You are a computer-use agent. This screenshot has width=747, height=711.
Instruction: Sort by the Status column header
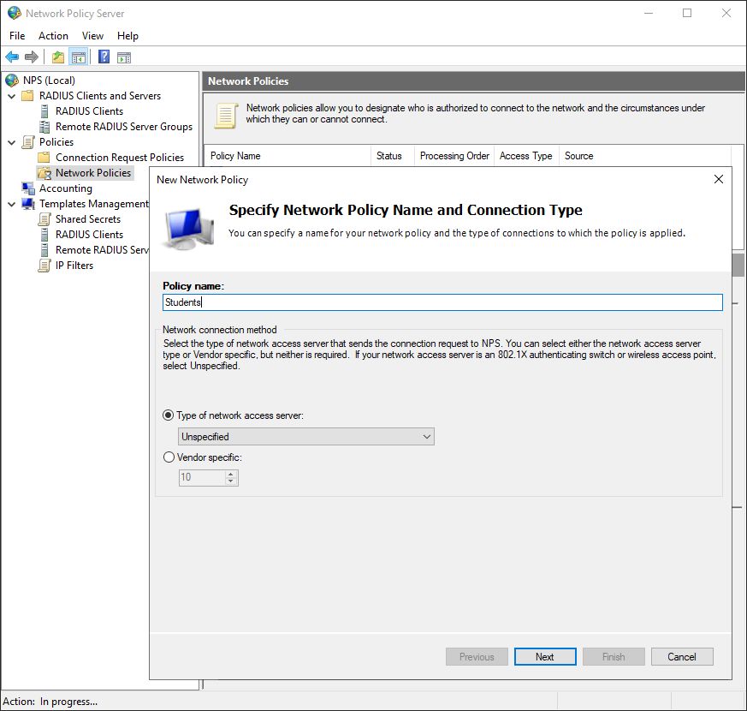(x=393, y=156)
